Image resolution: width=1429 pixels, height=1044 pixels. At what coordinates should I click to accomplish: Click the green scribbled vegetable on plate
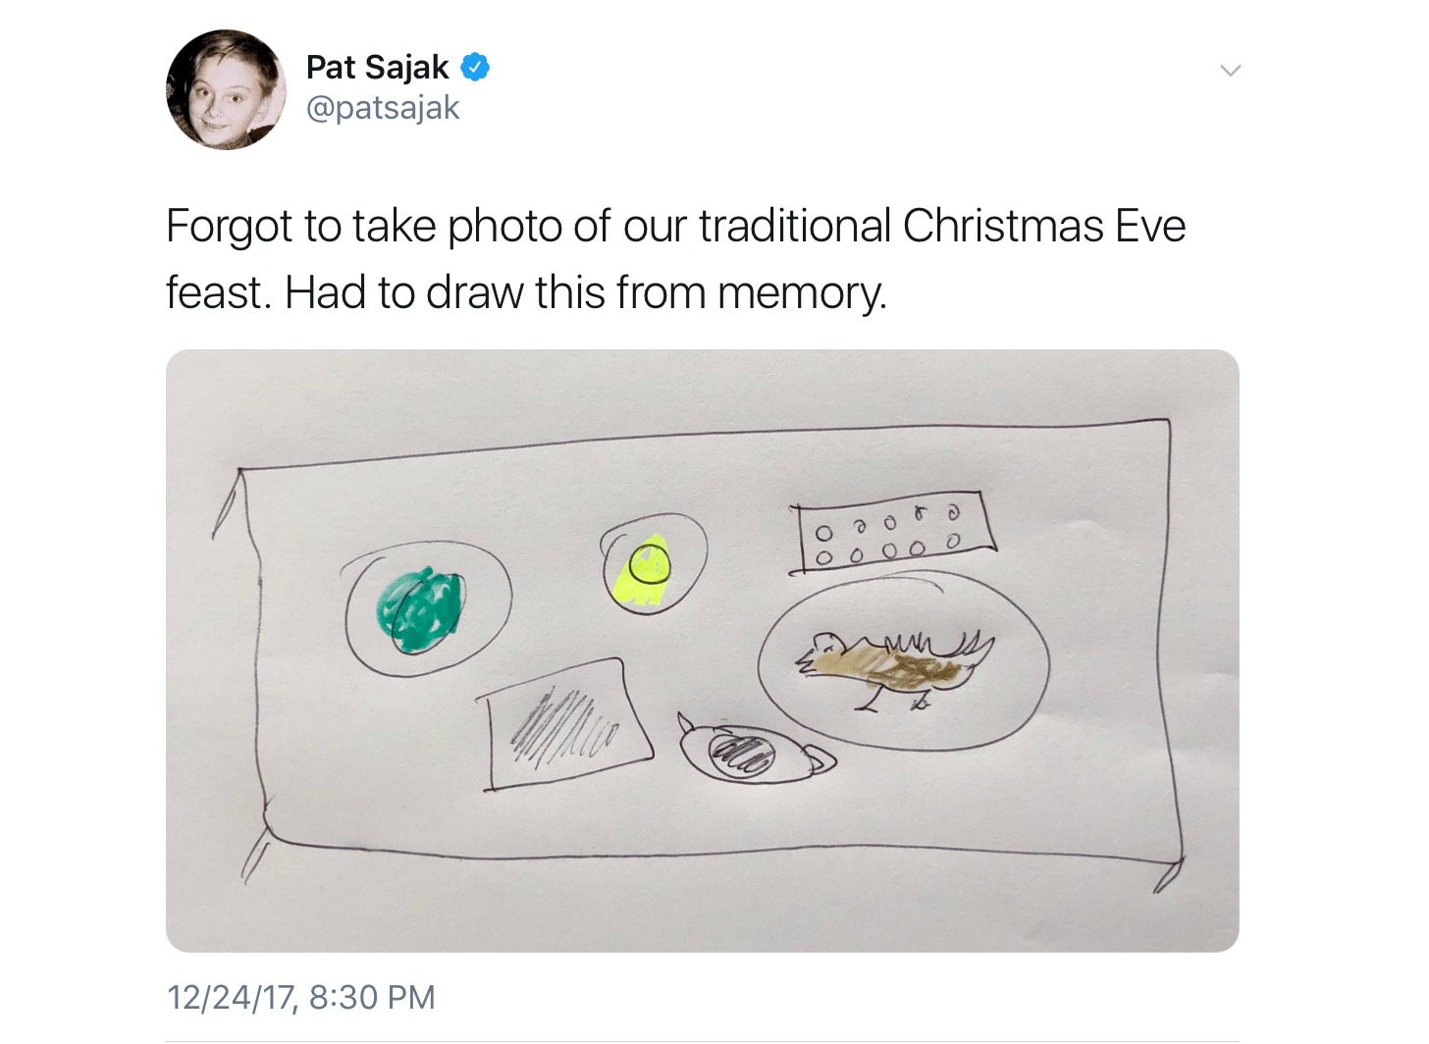click(x=420, y=610)
